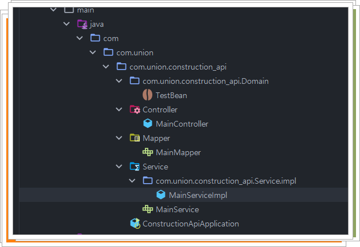Collapse the Domain package chevron
This screenshot has height=247, width=360.
[119, 81]
